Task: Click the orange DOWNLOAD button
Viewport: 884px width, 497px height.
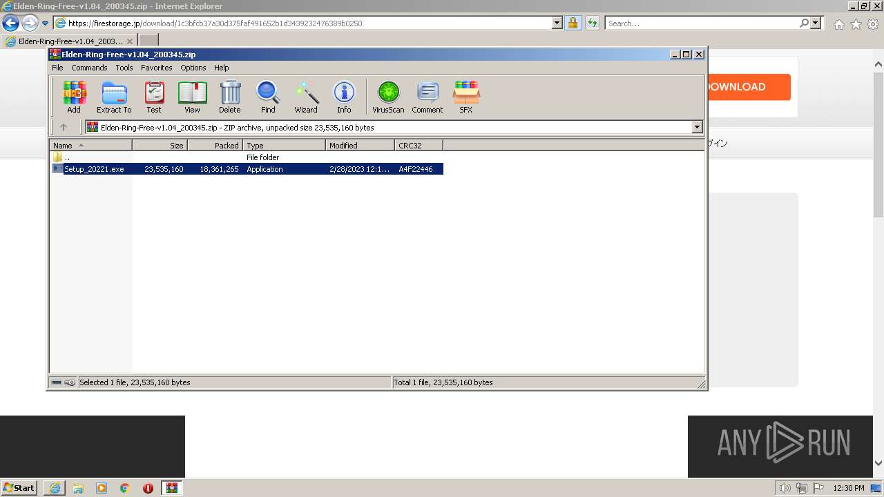Action: (x=748, y=87)
